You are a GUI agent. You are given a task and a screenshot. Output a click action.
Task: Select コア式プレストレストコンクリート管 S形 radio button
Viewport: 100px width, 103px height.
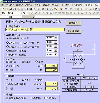coord(7,43)
